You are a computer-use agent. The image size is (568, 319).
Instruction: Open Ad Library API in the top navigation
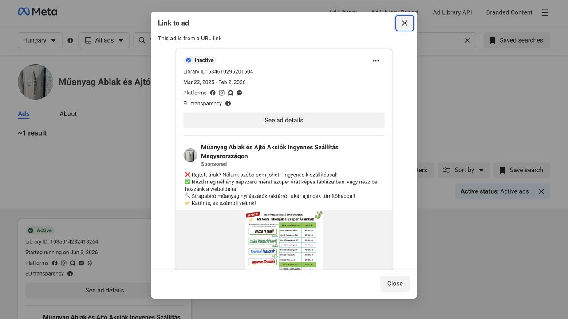pyautogui.click(x=453, y=12)
